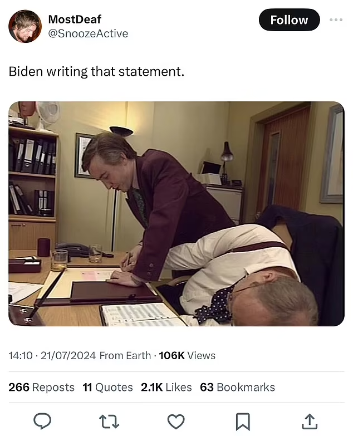
Task: Open the MostDeaf display name profile
Action: 75,19
